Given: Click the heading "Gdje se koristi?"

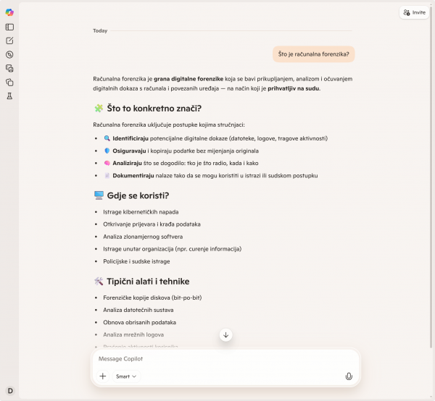Looking at the screenshot, I should (x=137, y=195).
